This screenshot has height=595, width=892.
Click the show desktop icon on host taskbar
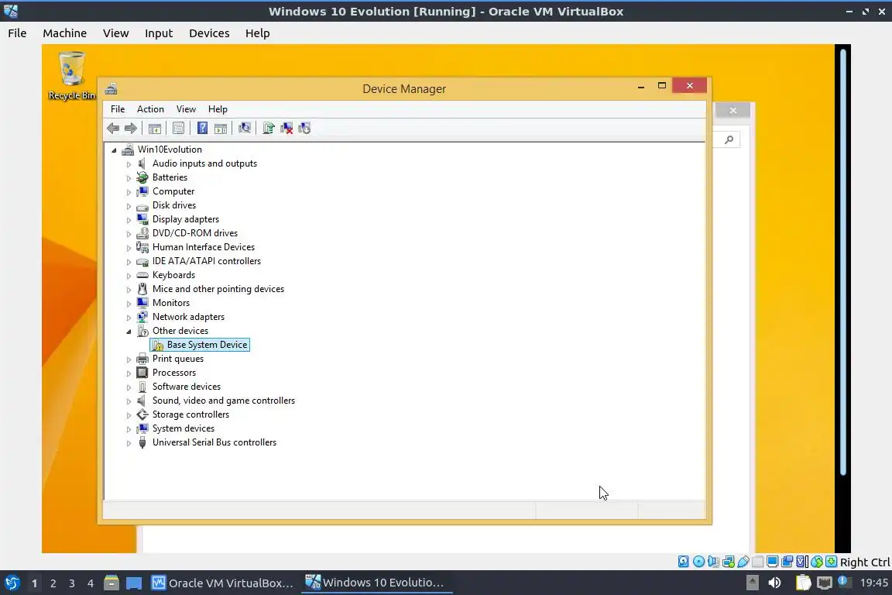(134, 583)
